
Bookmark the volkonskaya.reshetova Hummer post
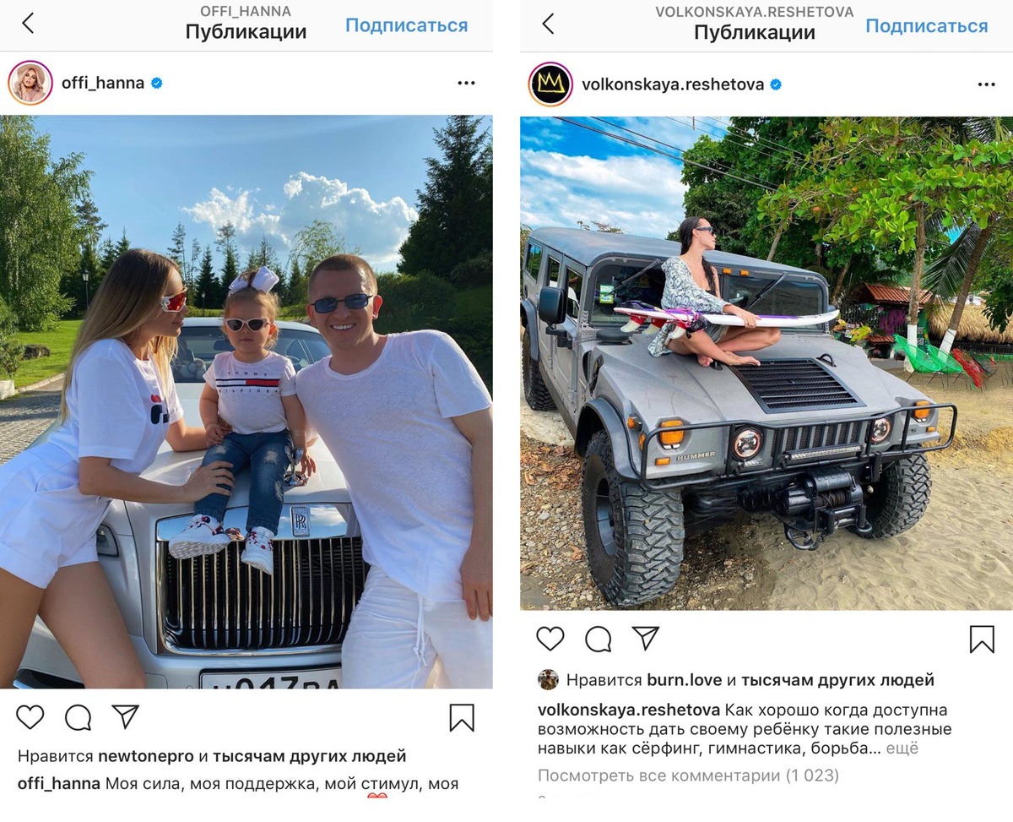pyautogui.click(x=982, y=639)
